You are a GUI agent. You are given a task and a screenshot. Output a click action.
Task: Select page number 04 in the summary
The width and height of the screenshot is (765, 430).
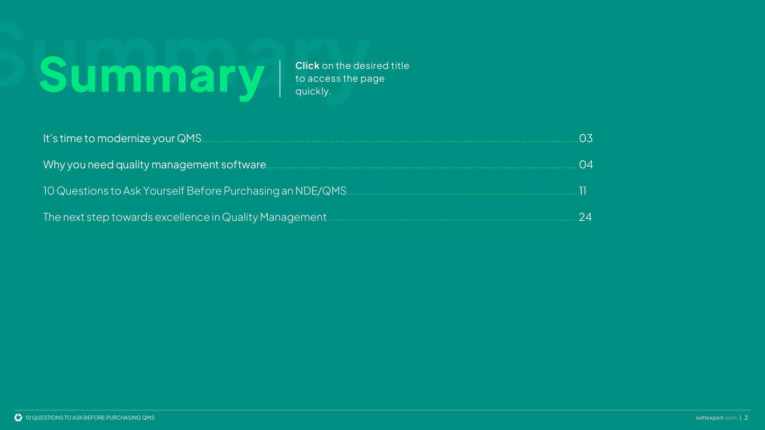(x=585, y=165)
